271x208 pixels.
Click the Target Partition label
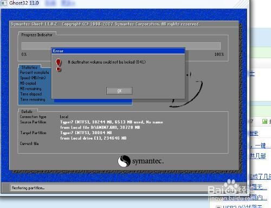click(x=33, y=133)
